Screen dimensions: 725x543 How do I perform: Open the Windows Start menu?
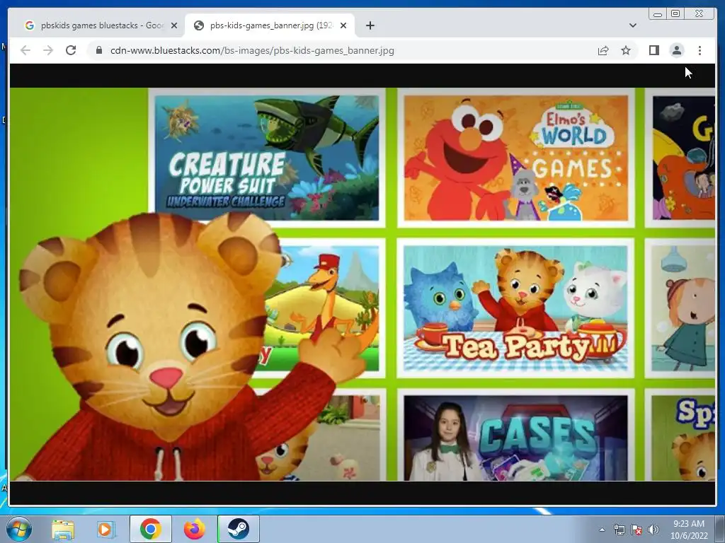(x=18, y=529)
